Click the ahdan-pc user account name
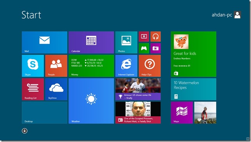This screenshot has height=142, width=251. point(222,15)
